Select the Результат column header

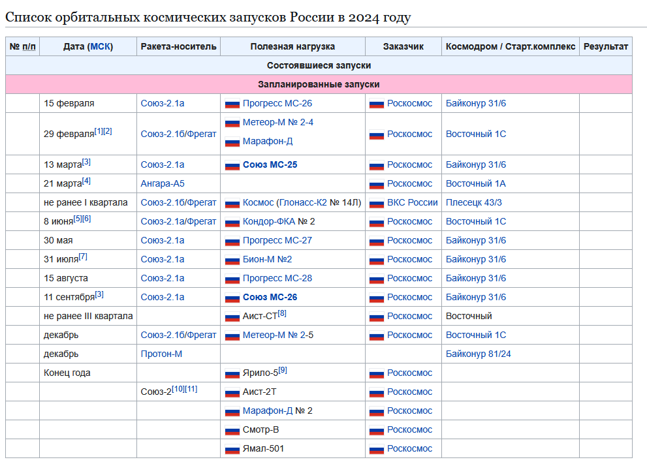(606, 46)
